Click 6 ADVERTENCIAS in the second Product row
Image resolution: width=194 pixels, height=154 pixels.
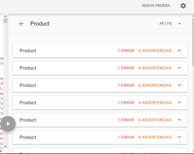[155, 68]
